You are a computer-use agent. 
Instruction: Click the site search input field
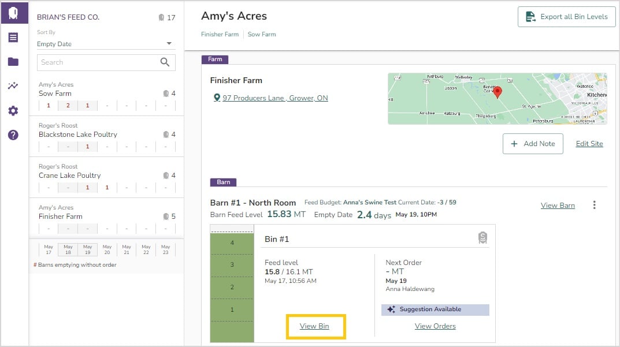[97, 62]
